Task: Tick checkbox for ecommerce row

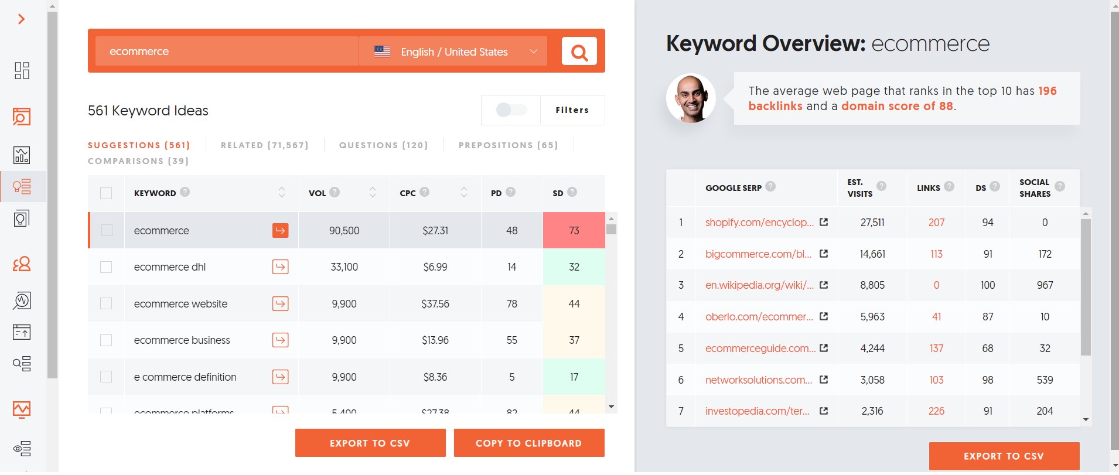Action: click(107, 230)
